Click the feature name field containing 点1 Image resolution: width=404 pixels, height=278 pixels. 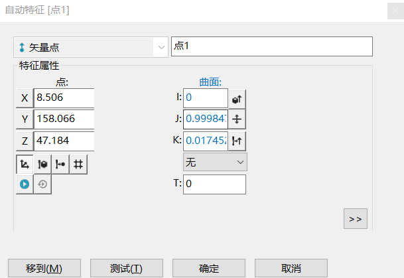point(272,46)
